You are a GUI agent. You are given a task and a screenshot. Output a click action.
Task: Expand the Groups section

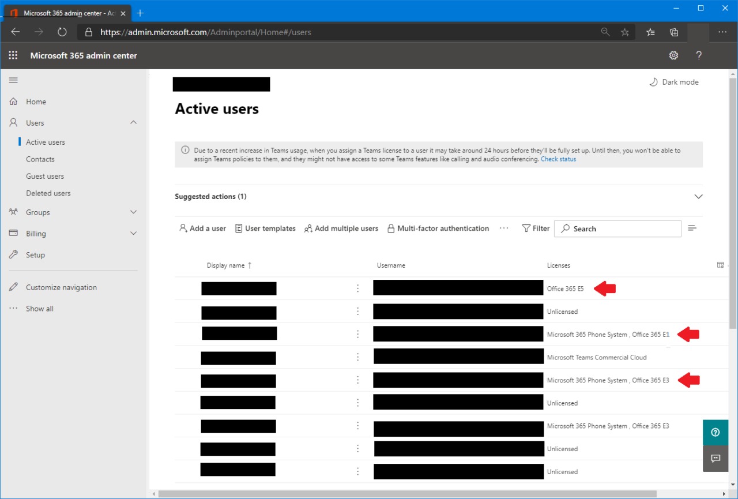(133, 212)
